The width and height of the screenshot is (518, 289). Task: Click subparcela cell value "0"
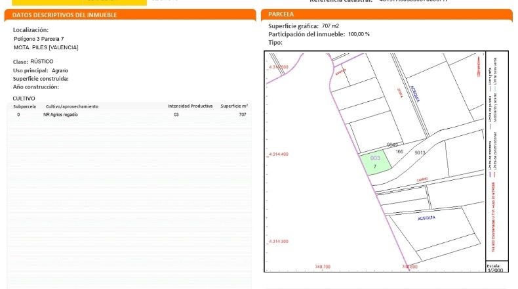click(18, 114)
